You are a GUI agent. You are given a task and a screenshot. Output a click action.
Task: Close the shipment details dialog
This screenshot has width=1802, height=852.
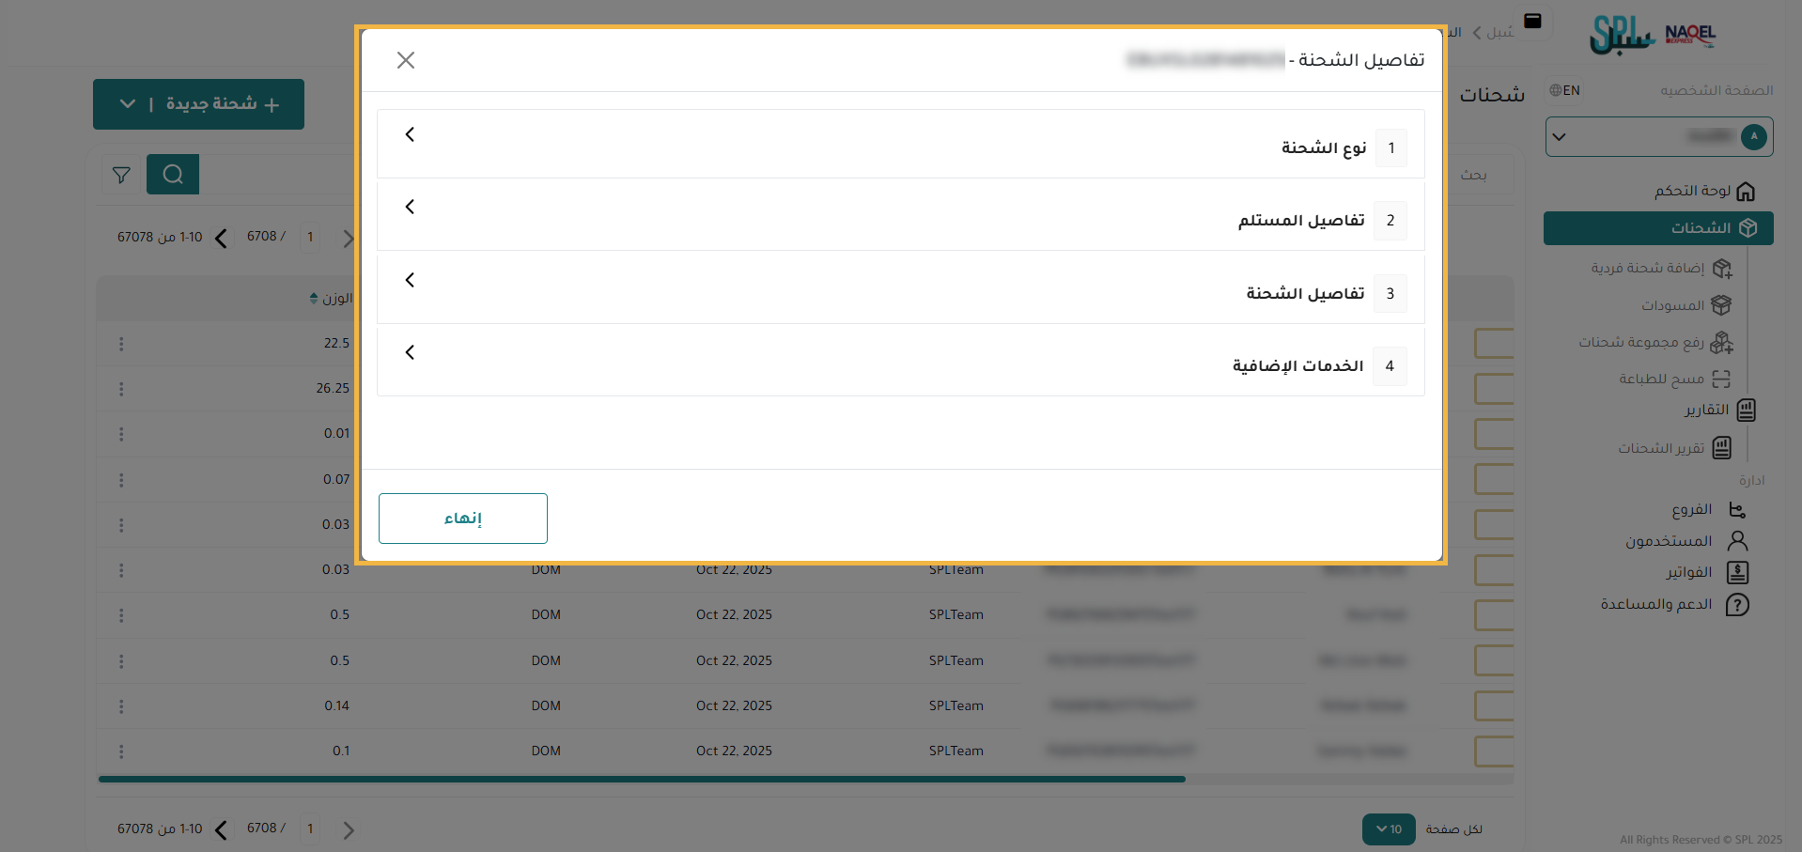click(x=406, y=60)
